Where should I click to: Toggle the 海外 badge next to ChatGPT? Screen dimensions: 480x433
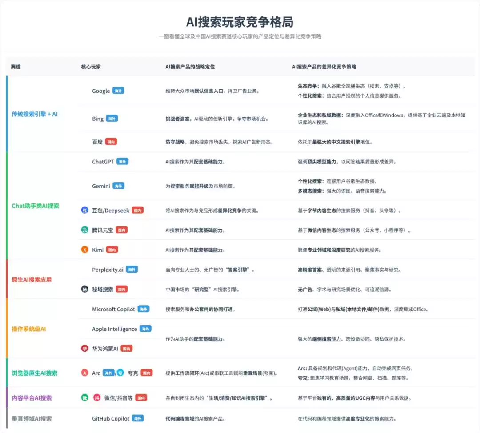click(122, 161)
